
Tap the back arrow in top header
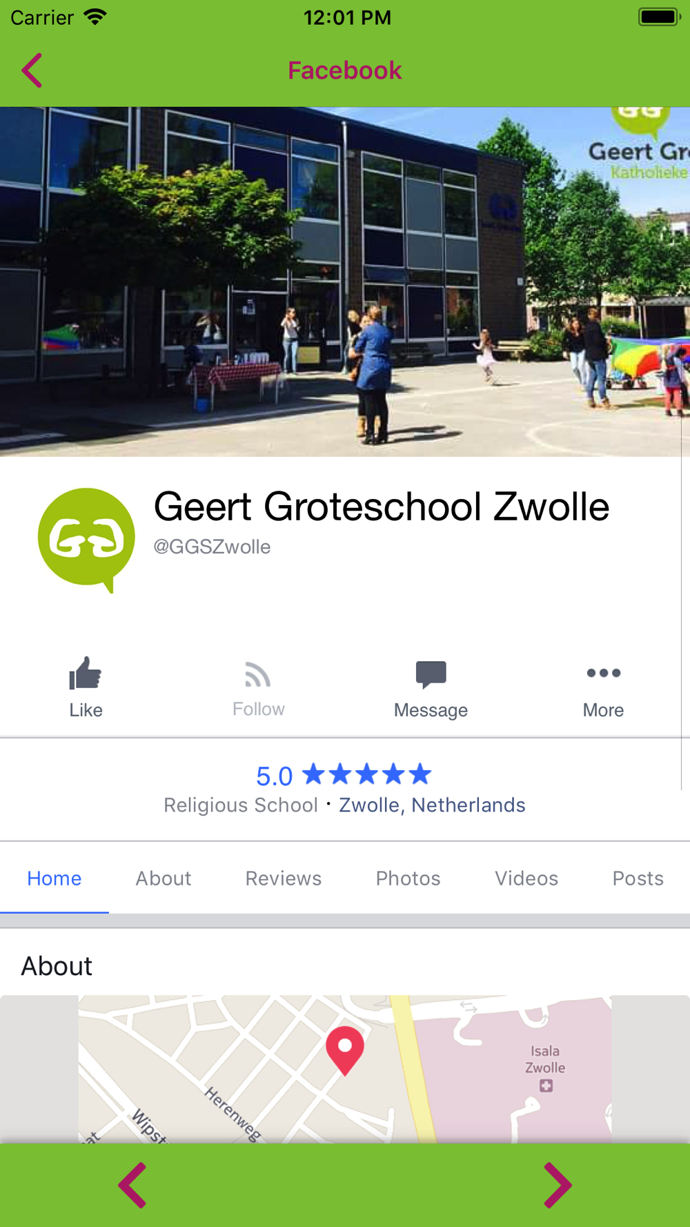(x=32, y=70)
